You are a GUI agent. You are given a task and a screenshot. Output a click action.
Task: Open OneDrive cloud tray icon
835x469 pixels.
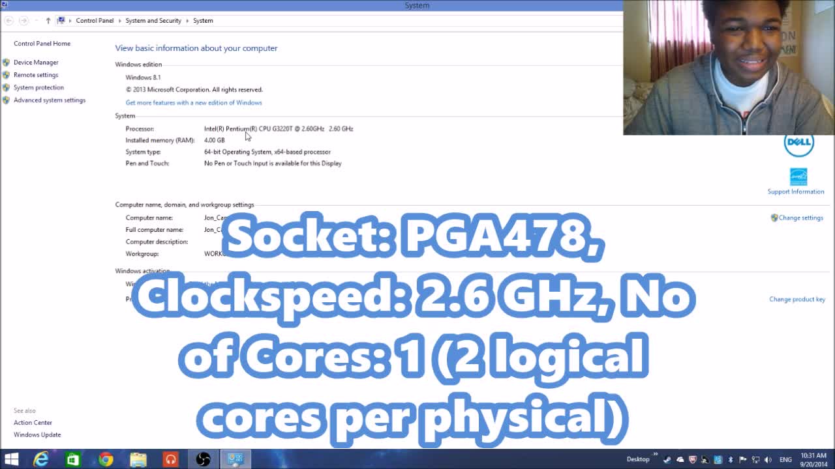680,460
